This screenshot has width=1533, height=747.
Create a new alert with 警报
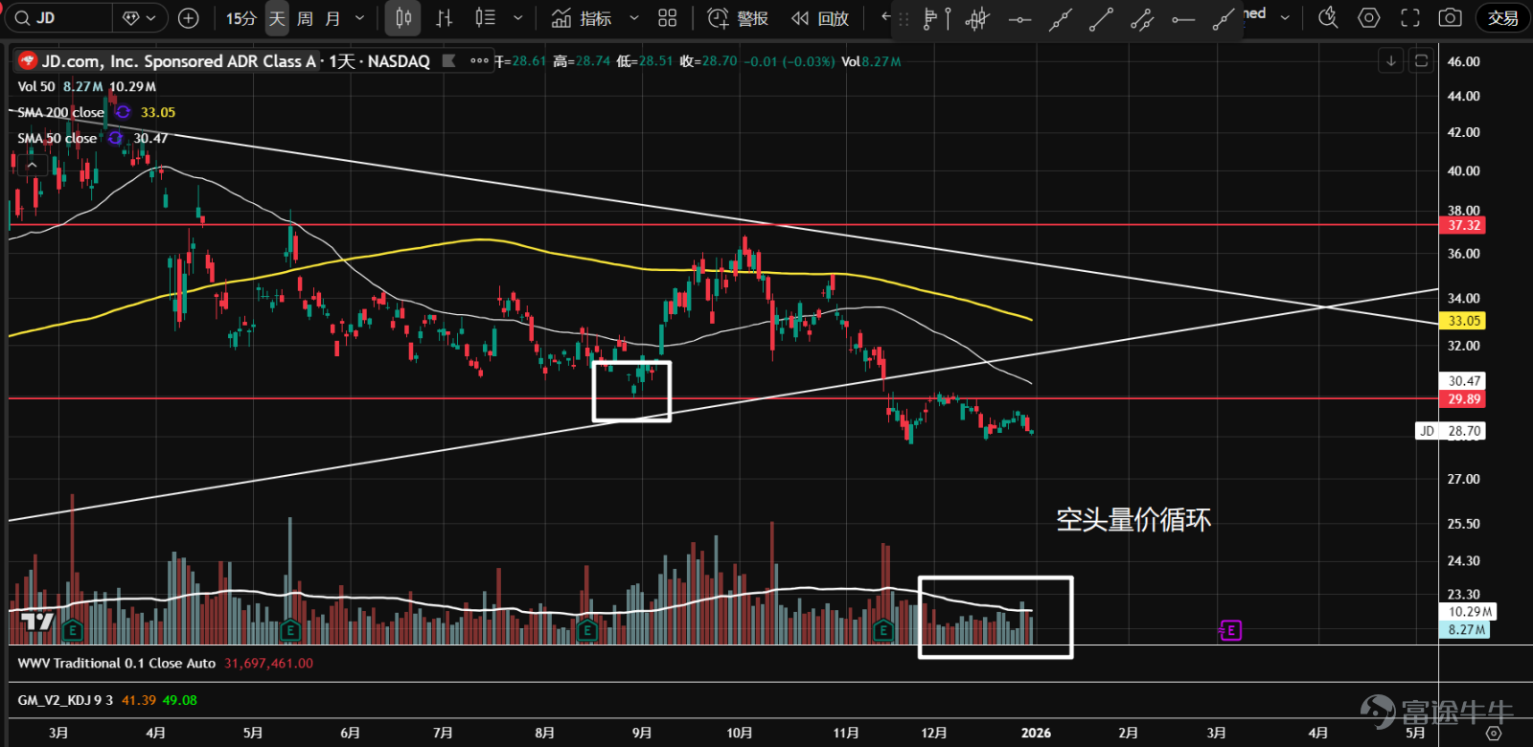[x=738, y=18]
